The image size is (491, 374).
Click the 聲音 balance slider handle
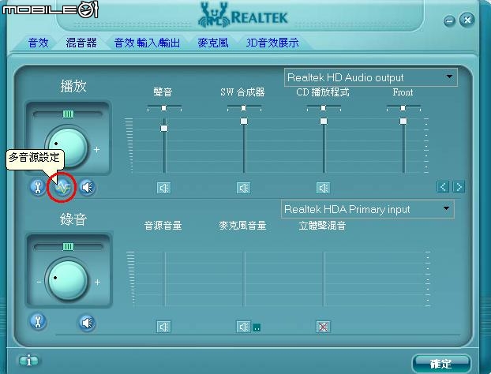[163, 108]
